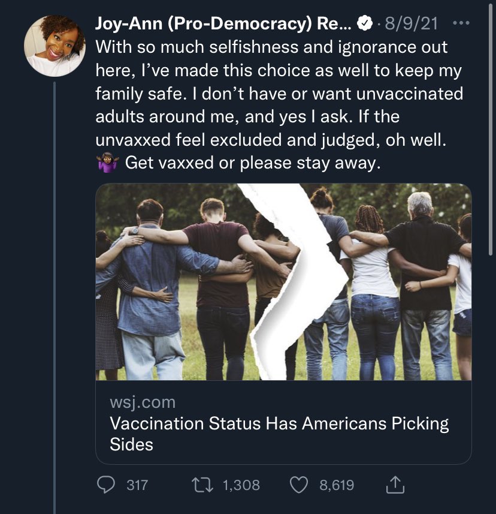Click the reply speech bubble icon
The width and height of the screenshot is (496, 514).
click(108, 485)
